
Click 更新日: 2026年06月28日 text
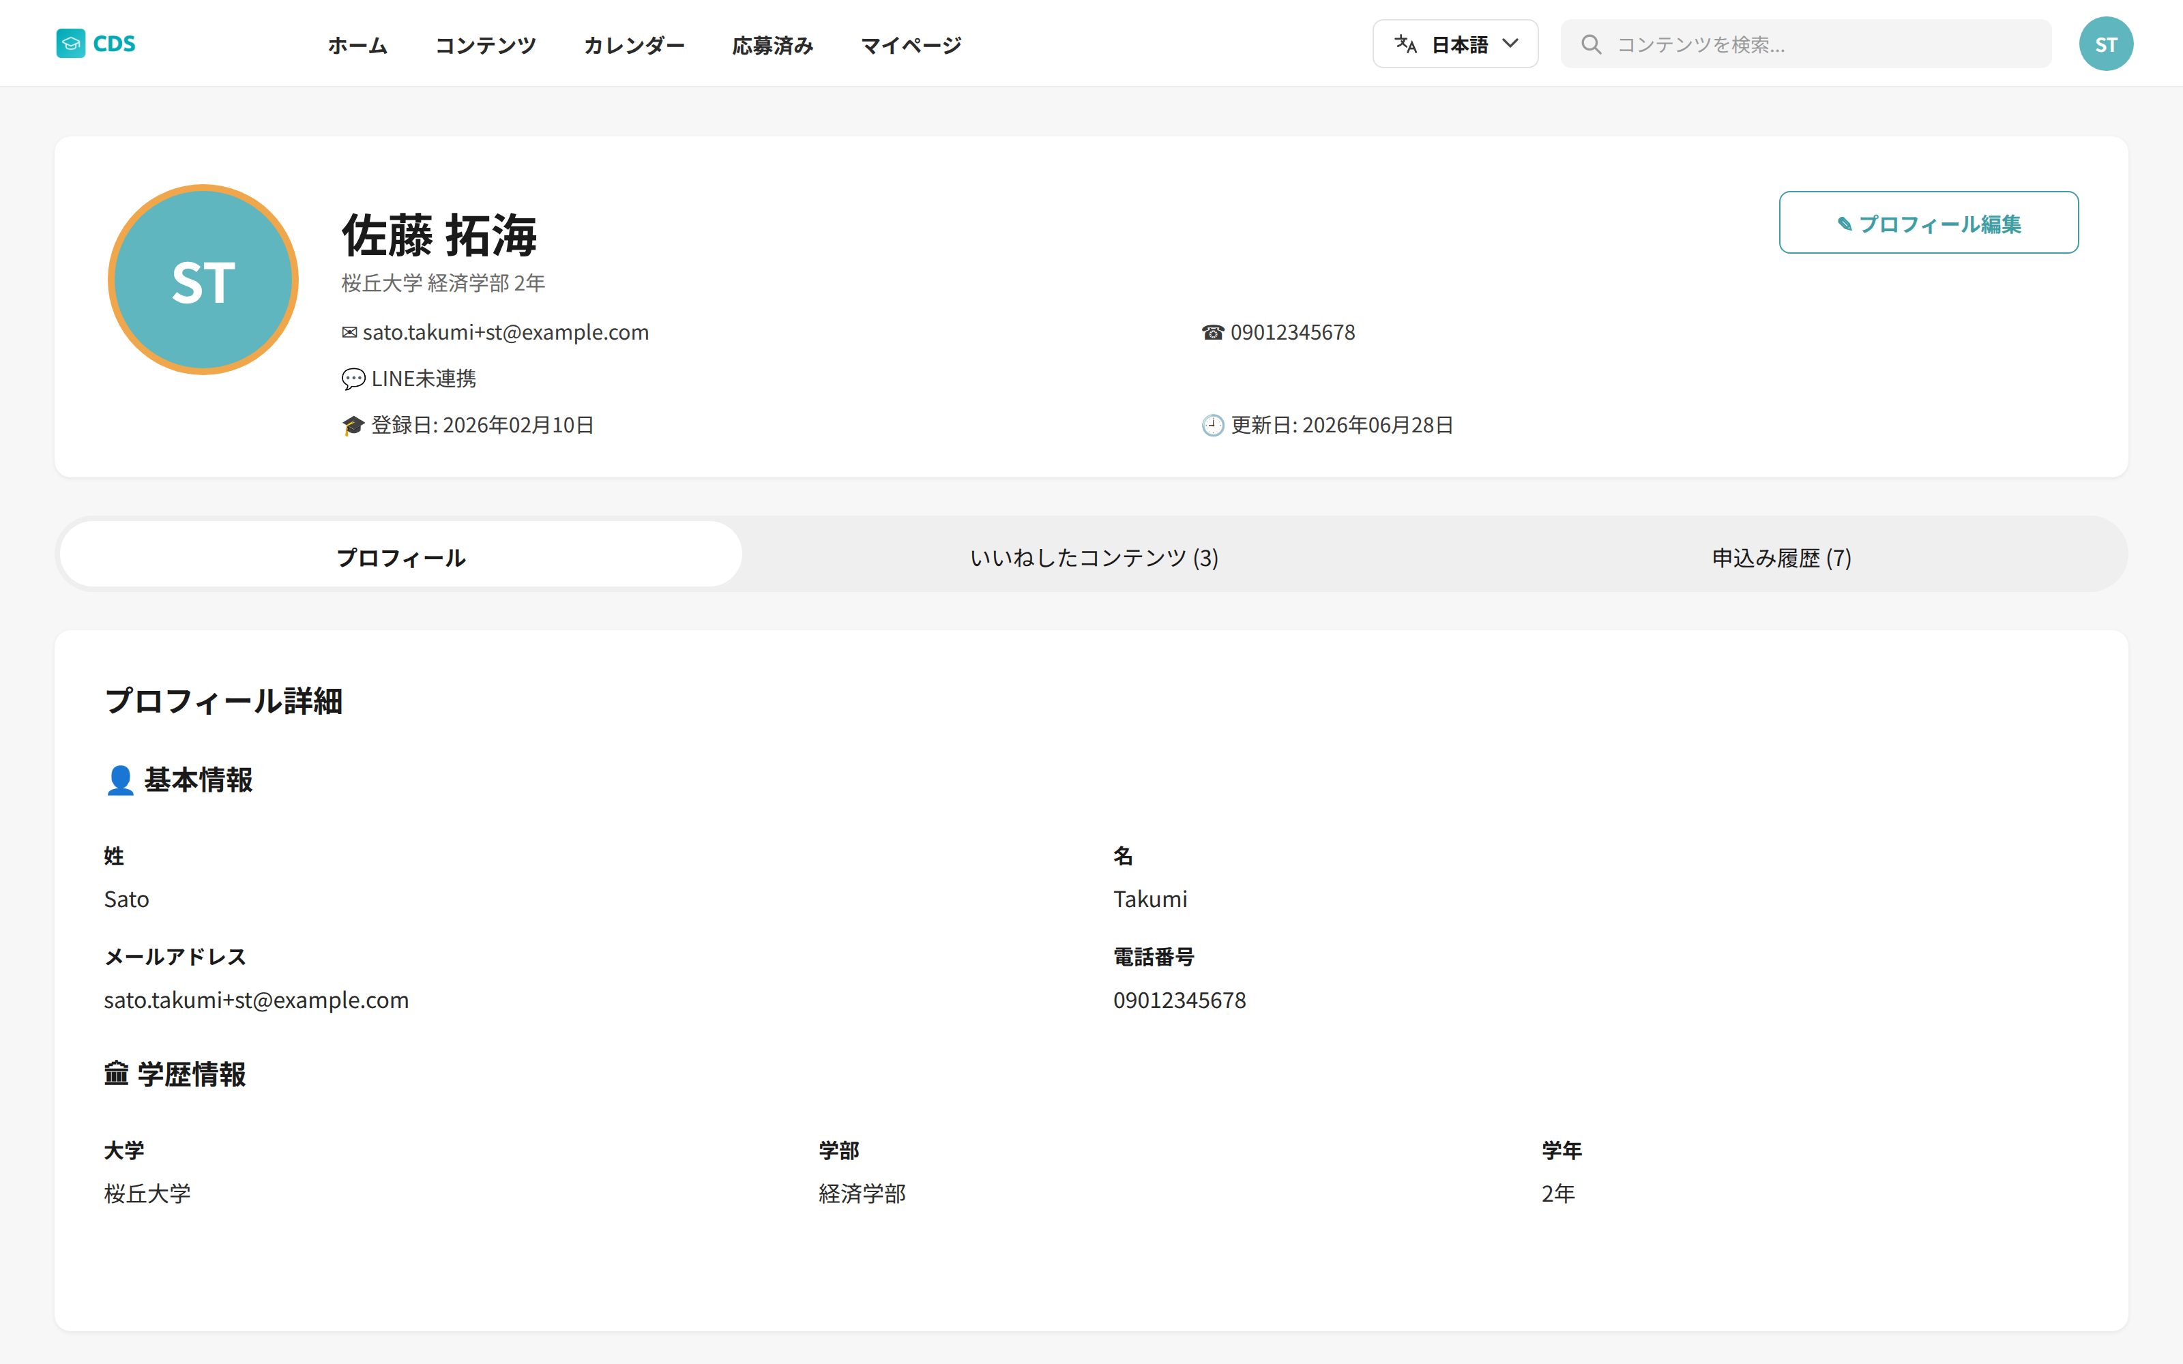click(1343, 426)
